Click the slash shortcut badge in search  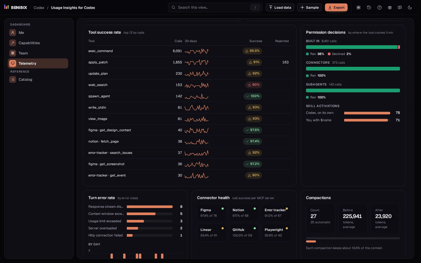tap(255, 8)
